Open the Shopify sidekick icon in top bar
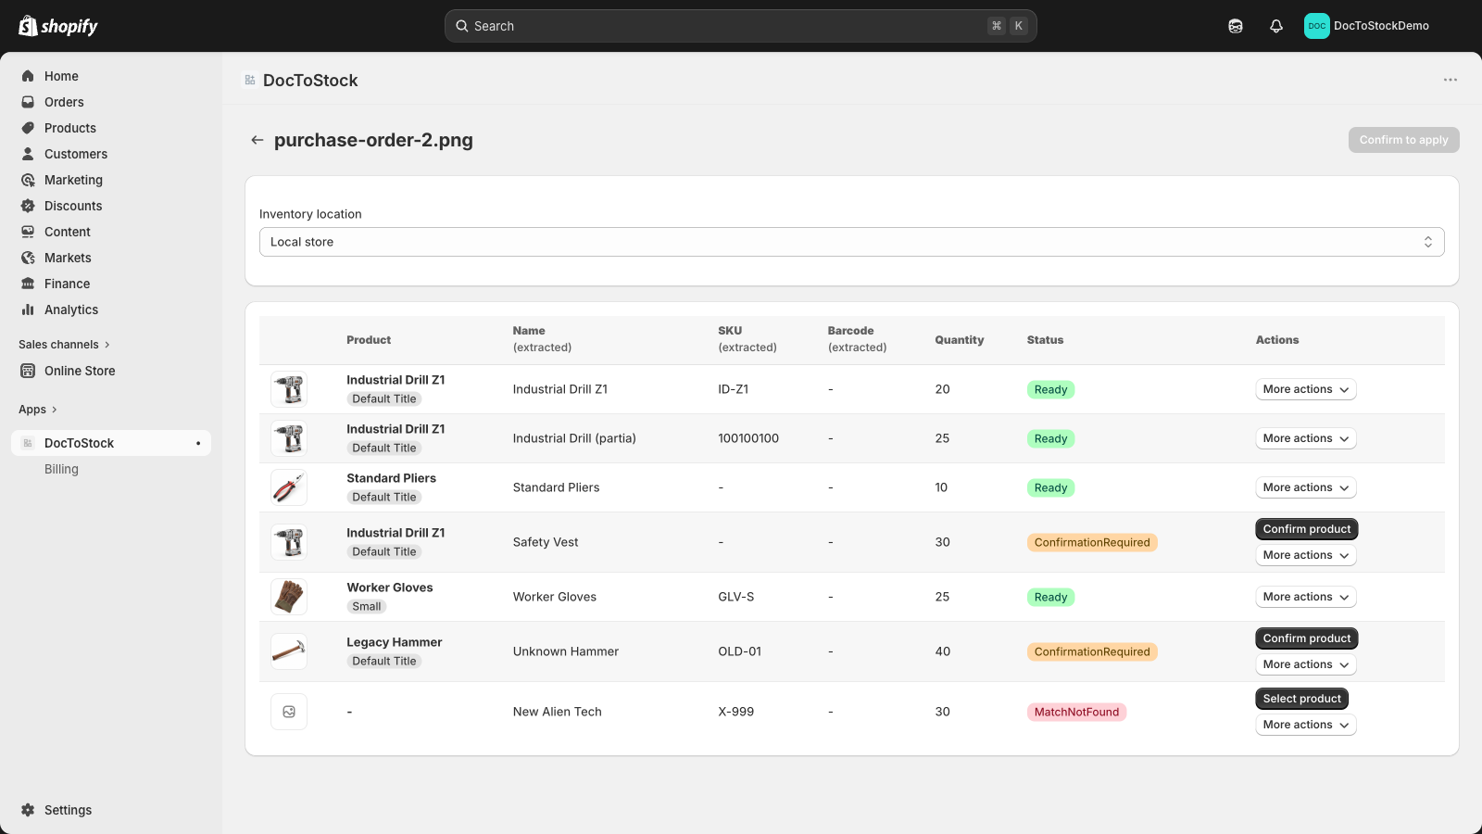This screenshot has height=834, width=1482. tap(1236, 26)
